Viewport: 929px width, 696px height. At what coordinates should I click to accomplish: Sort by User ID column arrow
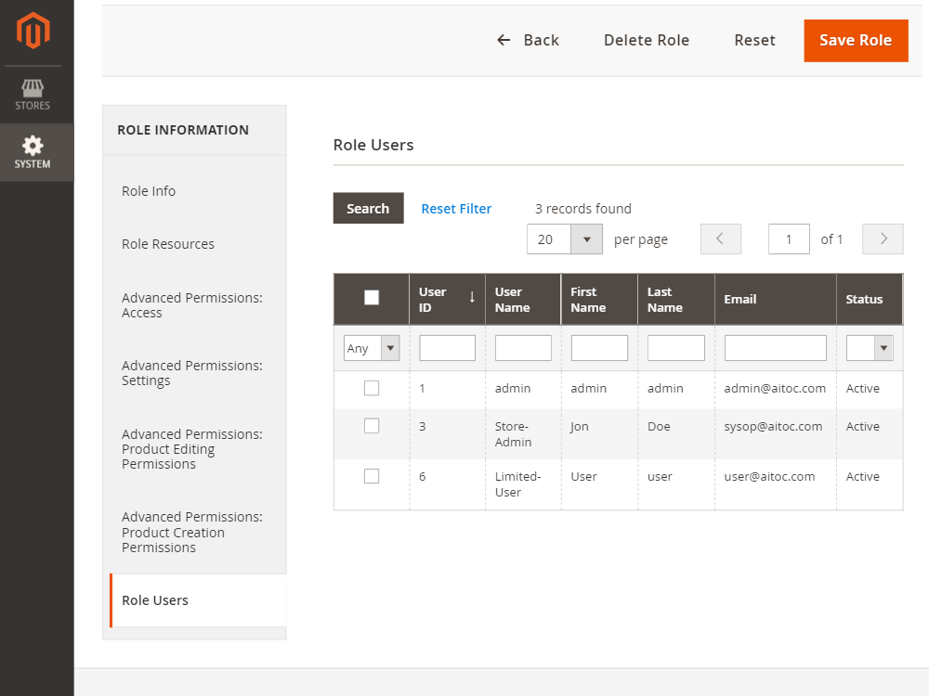(472, 297)
